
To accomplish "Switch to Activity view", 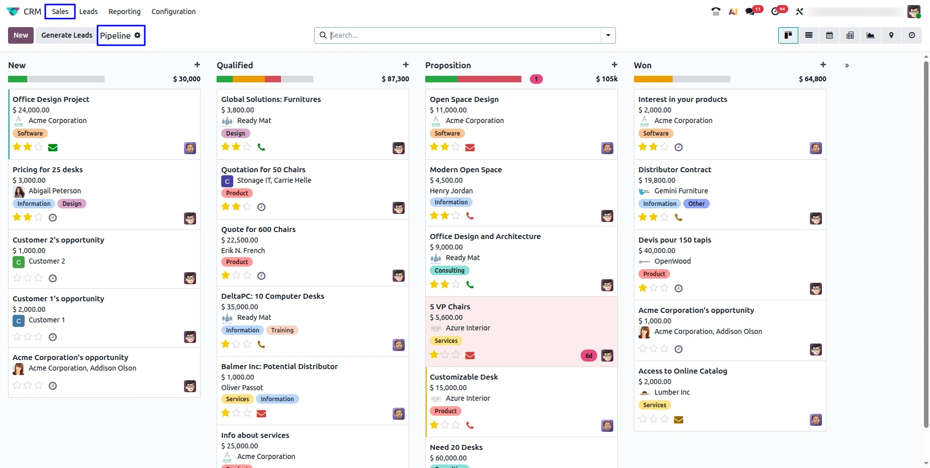I will 912,35.
